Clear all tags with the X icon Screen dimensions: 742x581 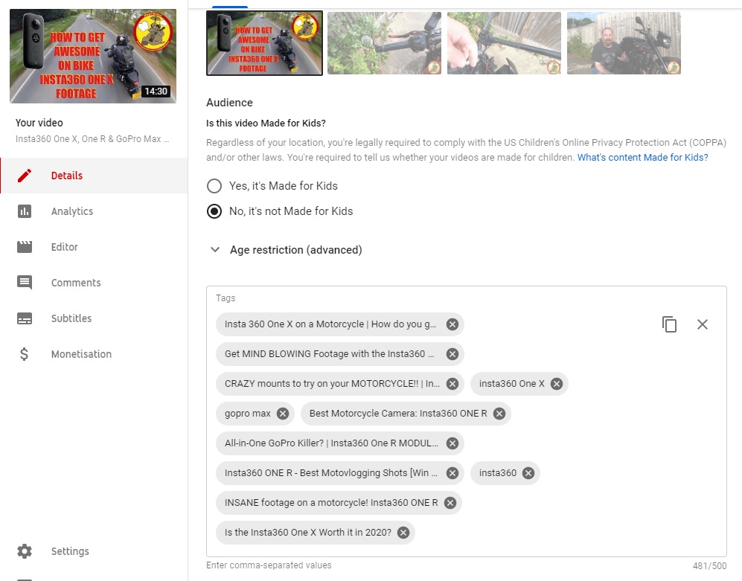point(702,324)
